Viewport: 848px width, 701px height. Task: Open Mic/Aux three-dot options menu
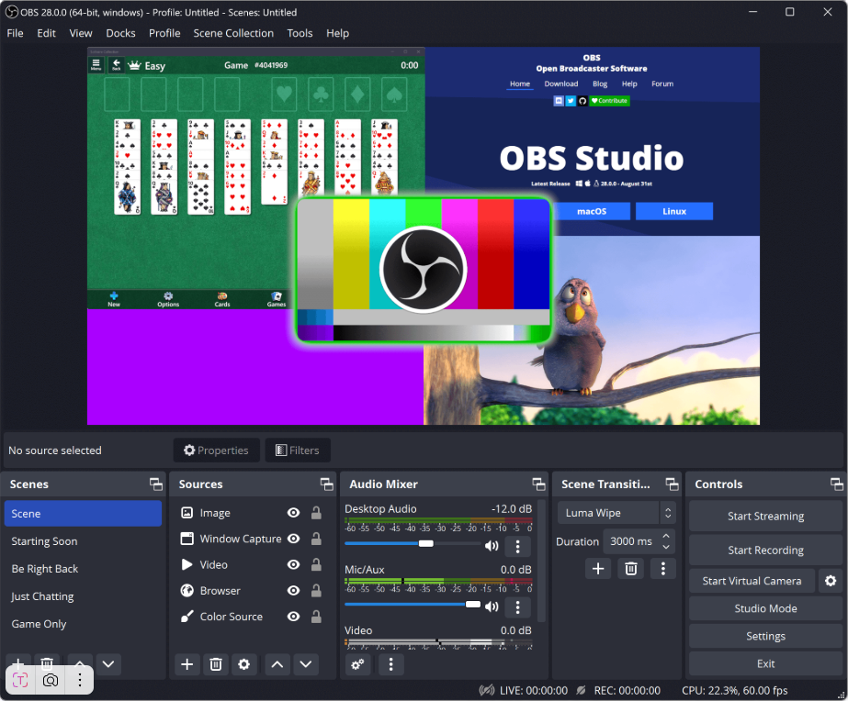tap(517, 607)
